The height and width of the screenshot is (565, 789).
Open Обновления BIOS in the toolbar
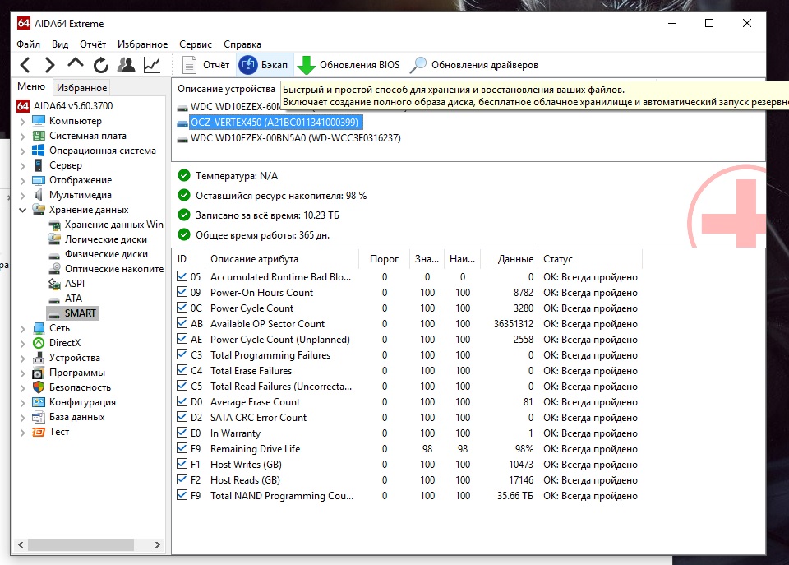click(x=348, y=65)
